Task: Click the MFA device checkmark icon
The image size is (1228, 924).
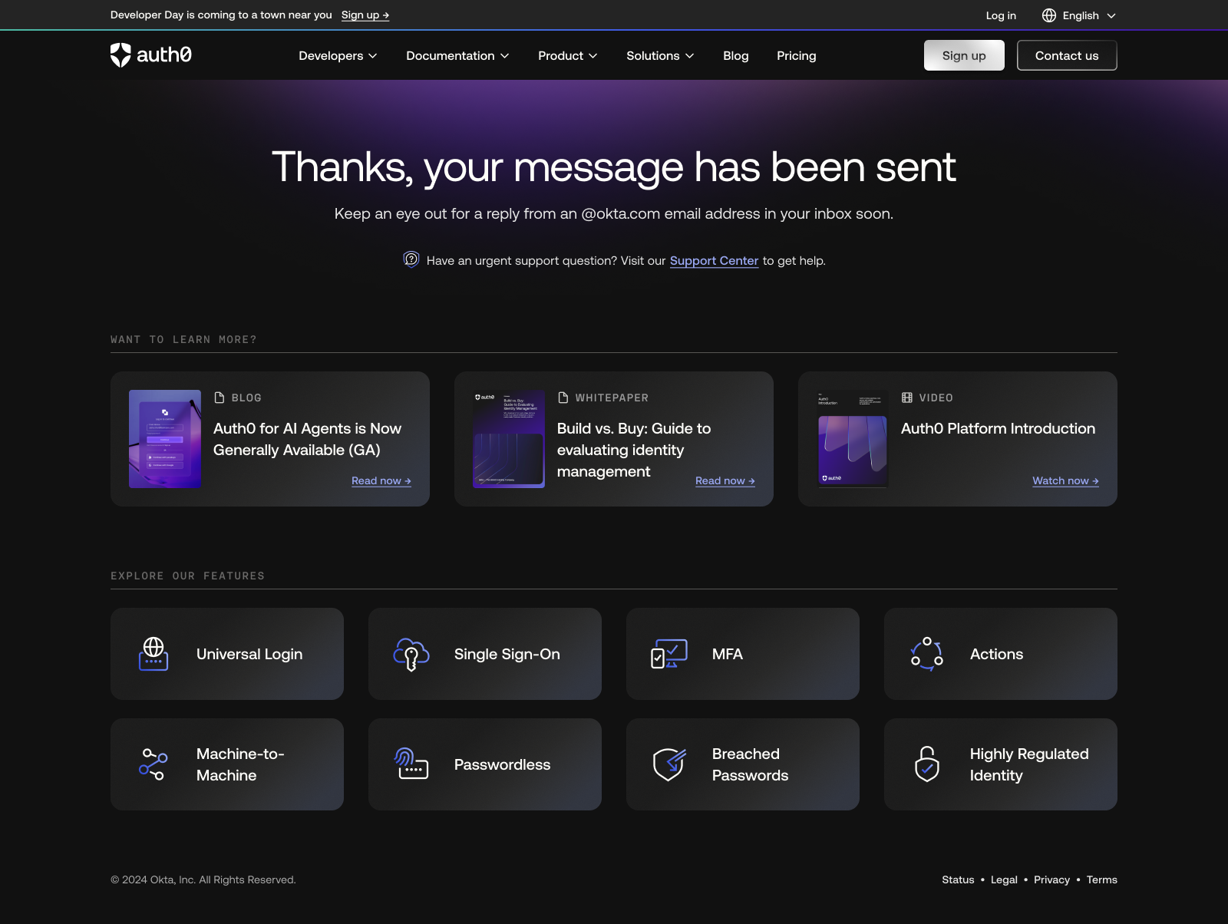Action: point(669,654)
